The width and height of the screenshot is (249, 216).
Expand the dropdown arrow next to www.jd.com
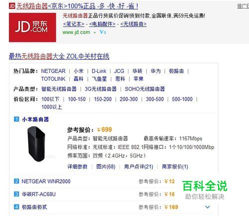pos(95,32)
